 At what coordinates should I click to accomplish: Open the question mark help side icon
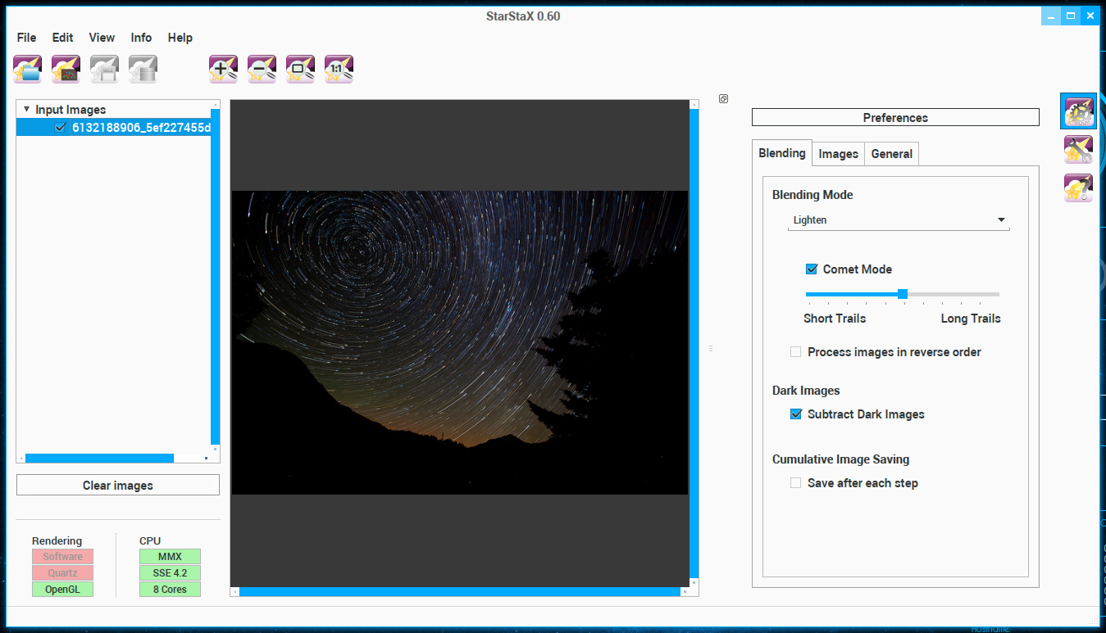pos(1078,188)
